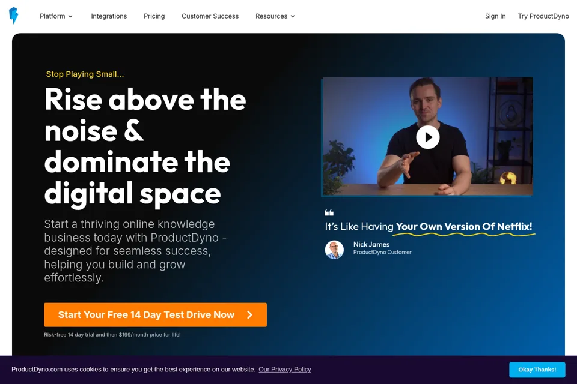Click the Sign In link
This screenshot has width=577, height=384.
(x=495, y=16)
